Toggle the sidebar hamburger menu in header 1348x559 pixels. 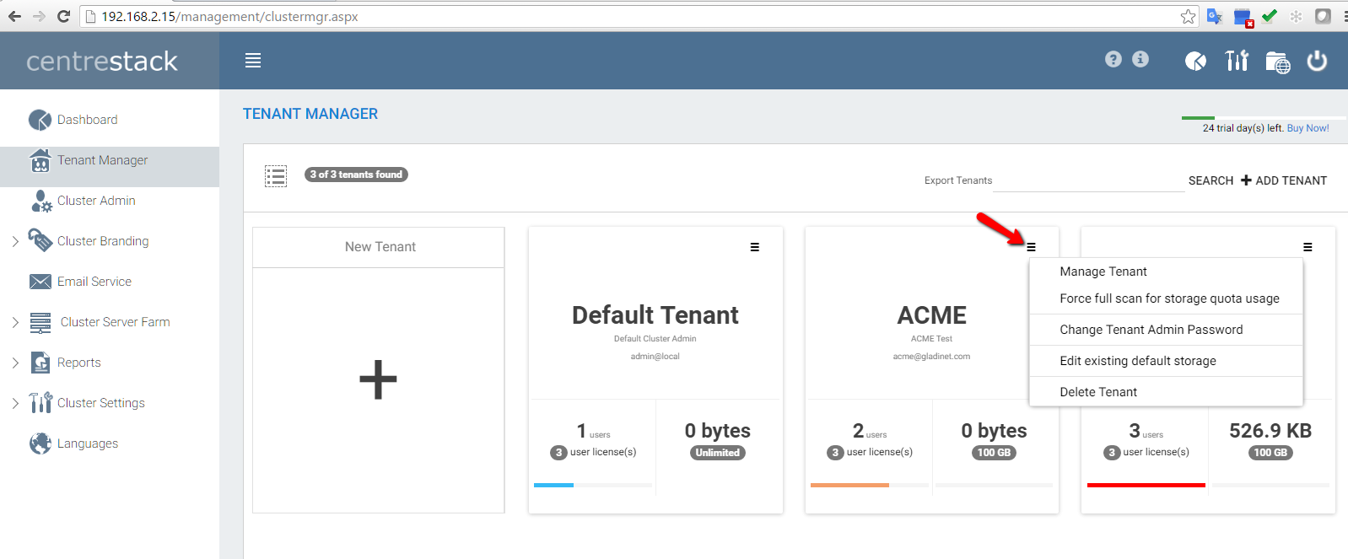coord(253,61)
